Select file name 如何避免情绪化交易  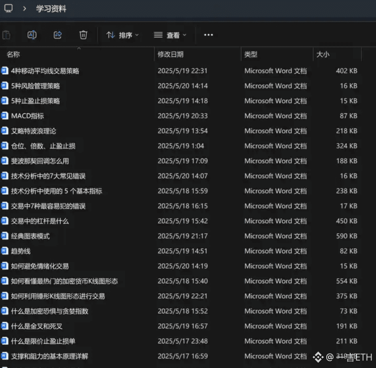[40, 266]
